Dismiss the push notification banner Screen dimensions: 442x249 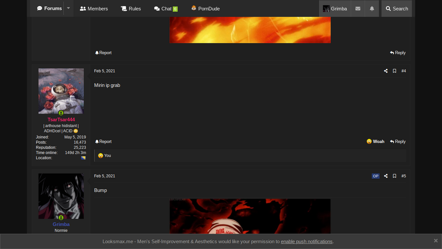(x=435, y=241)
